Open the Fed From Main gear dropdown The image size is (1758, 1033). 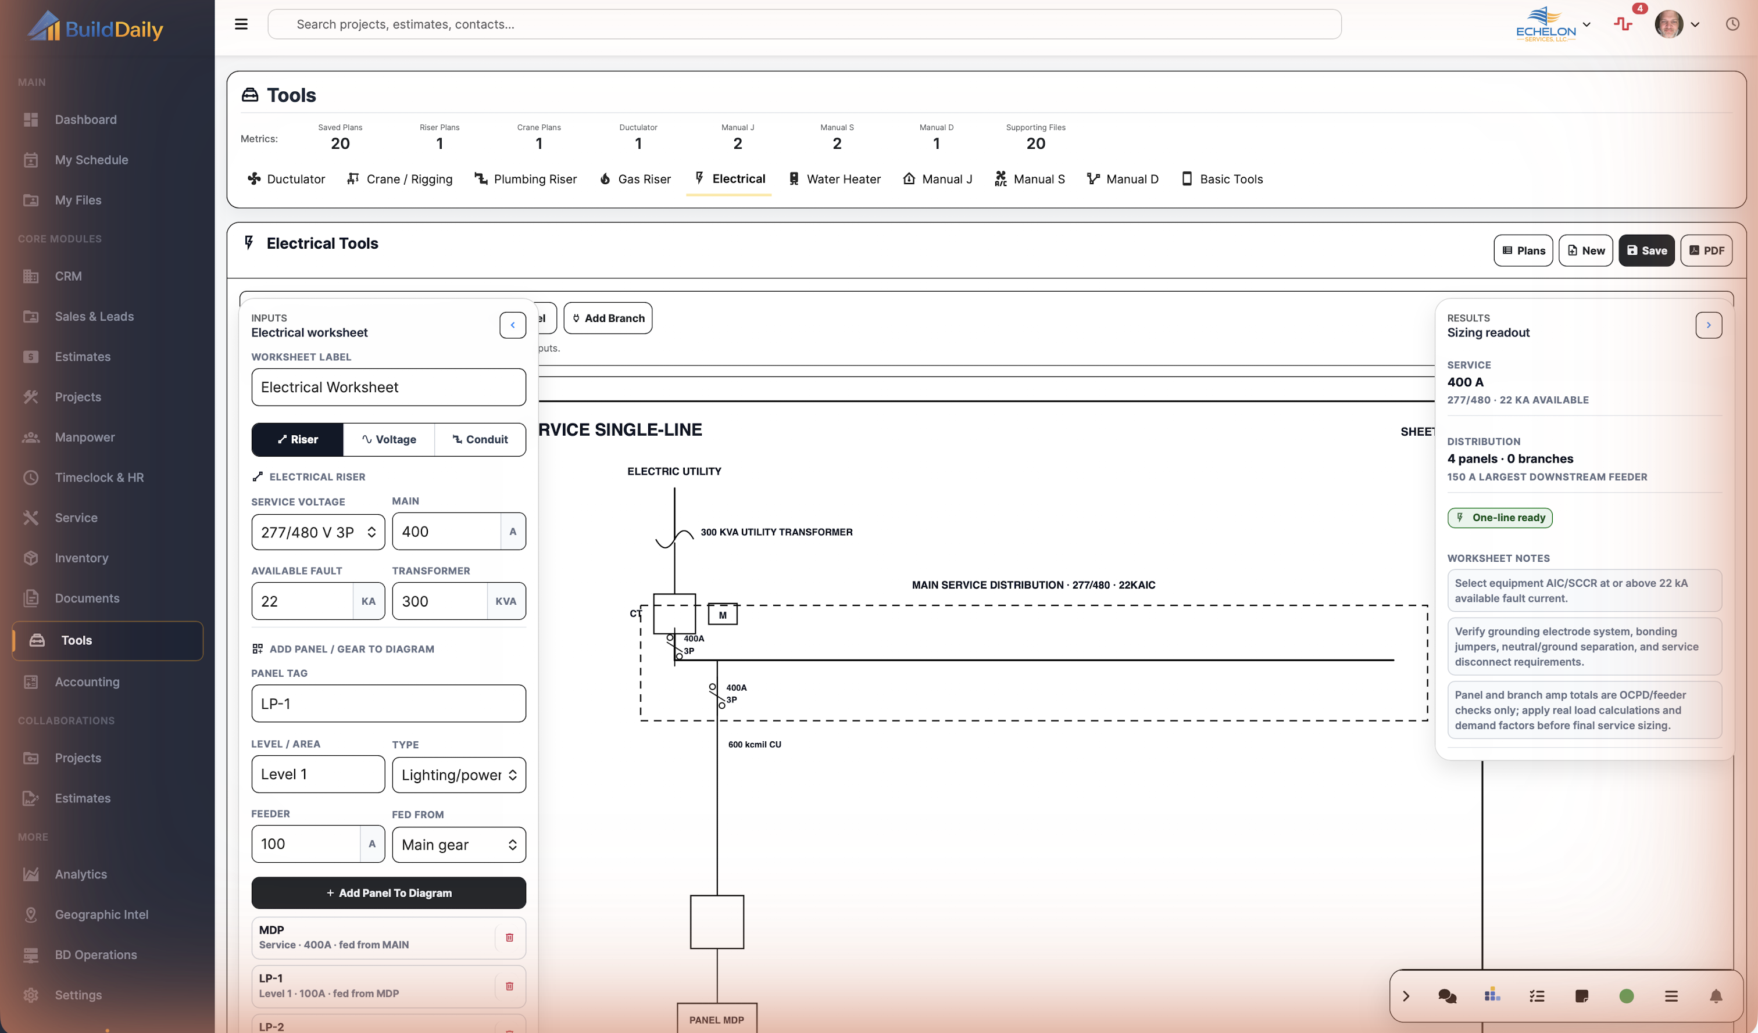(459, 845)
